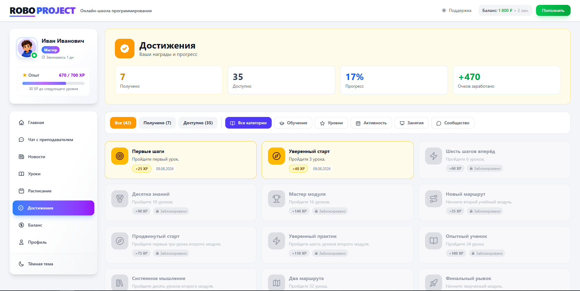
Task: Click the book icon for Уроки
Action: pos(21,174)
